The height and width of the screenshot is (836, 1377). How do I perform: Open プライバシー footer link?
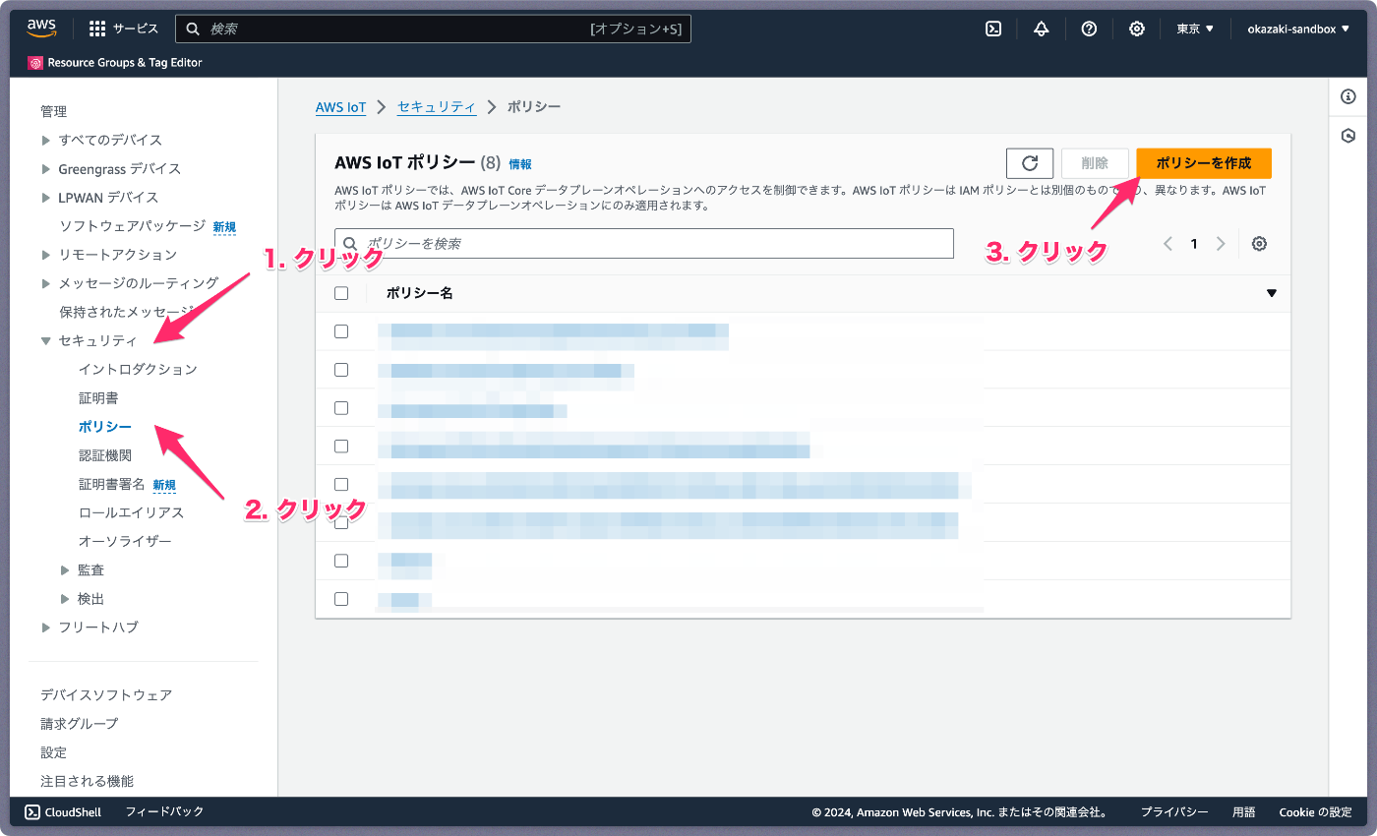pyautogui.click(x=1174, y=812)
